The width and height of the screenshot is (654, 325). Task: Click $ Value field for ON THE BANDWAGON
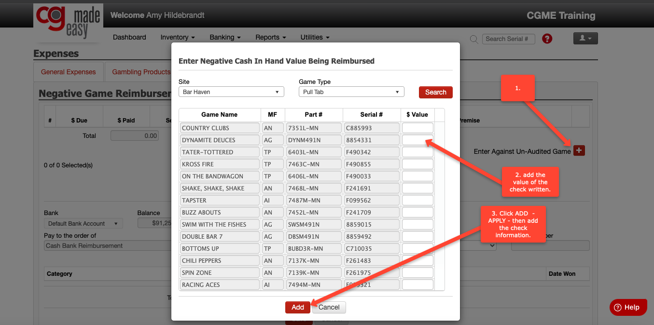pyautogui.click(x=418, y=176)
